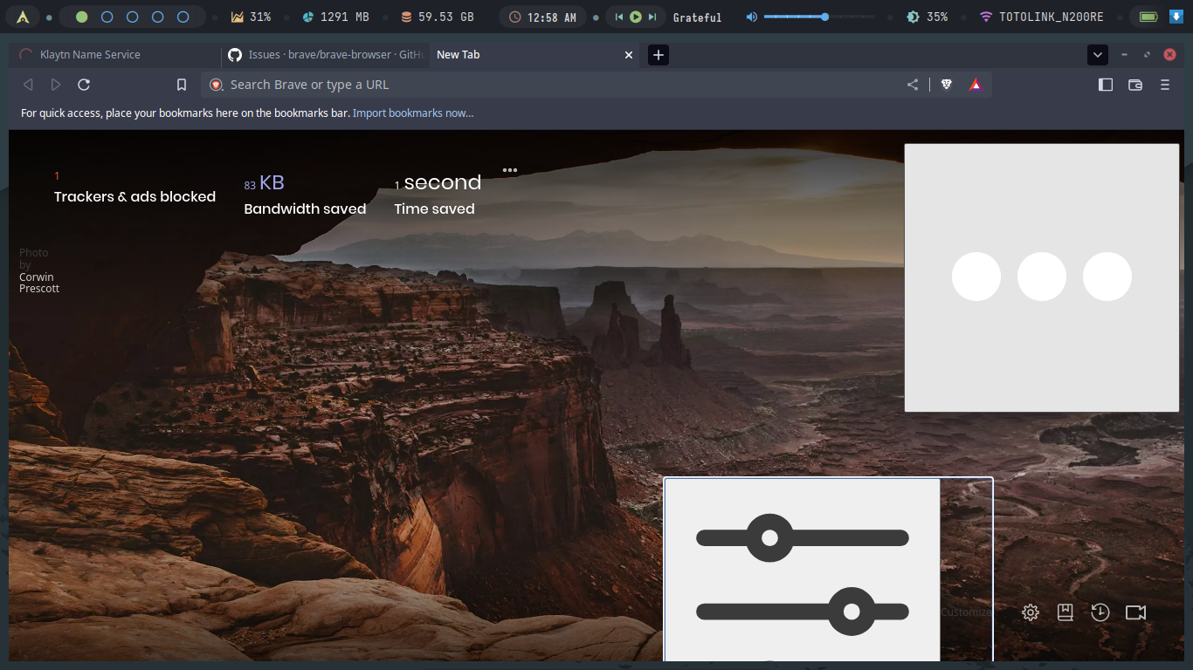The height and width of the screenshot is (670, 1193).
Task: Open the Brave main hamburger menu
Action: click(1164, 85)
